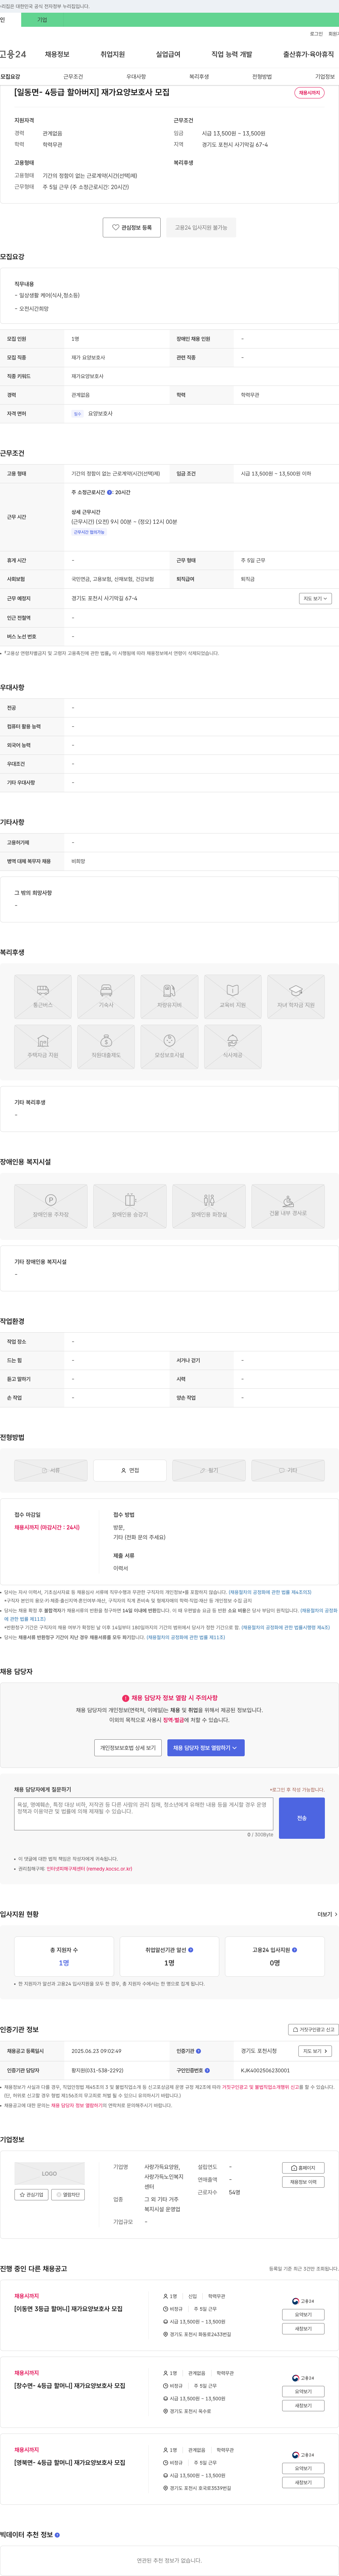Open 개인정보보호법 상세 보기

128,1748
